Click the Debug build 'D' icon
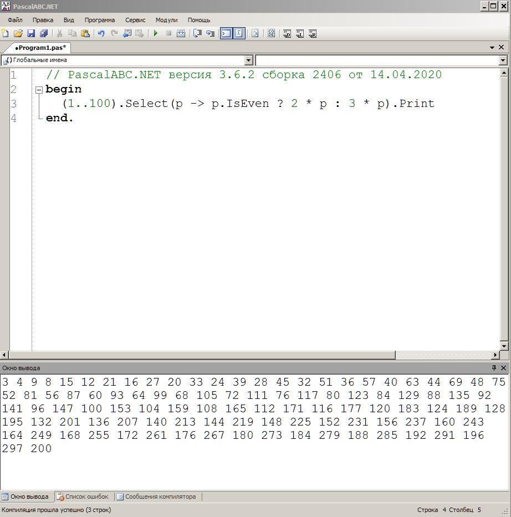This screenshot has height=517, width=511. (287, 33)
